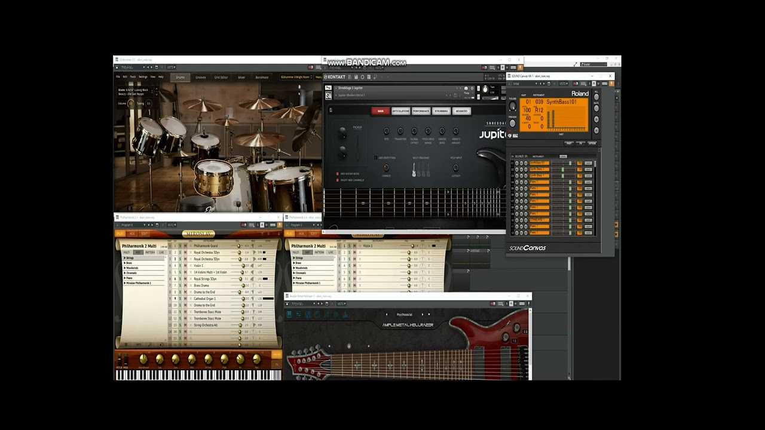Mute the Violin 1 part in first Philharmonik

tap(185, 266)
